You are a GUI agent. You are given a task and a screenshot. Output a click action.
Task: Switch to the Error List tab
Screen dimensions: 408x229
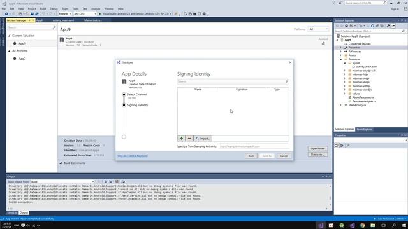point(12,212)
